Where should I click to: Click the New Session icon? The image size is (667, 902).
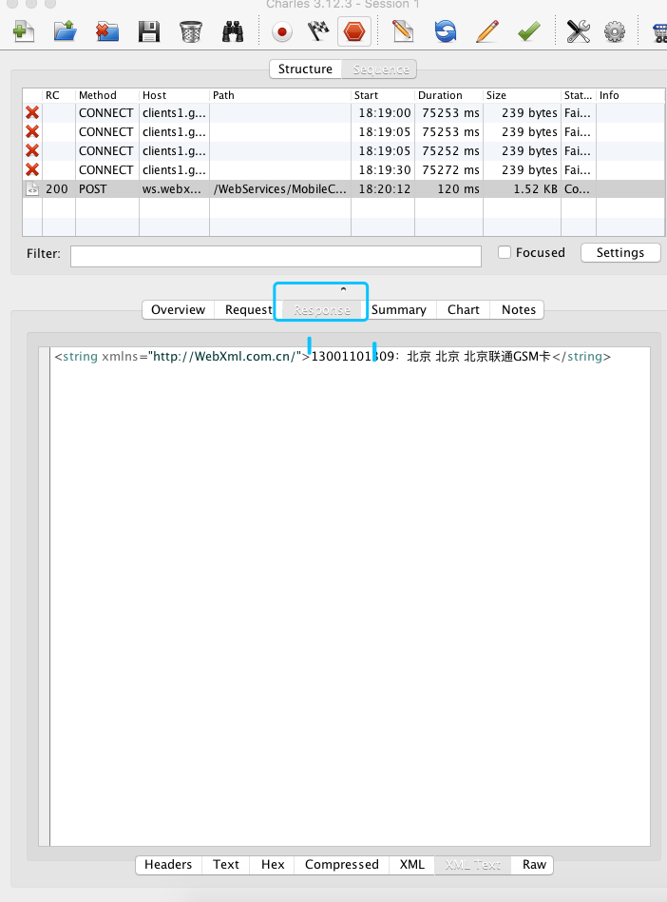tap(24, 31)
